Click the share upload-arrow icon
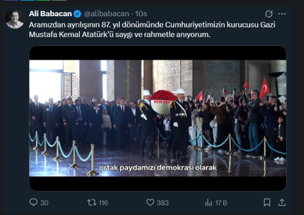 pos(282,202)
